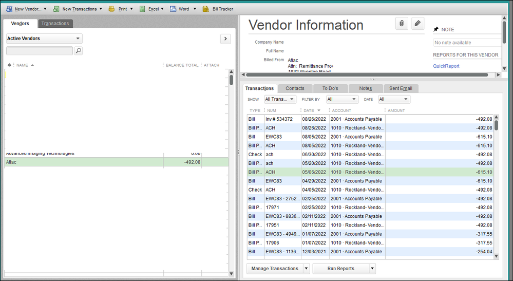This screenshot has width=513, height=281.
Task: Click the New Vendor toolbar icon
Action: coord(9,9)
